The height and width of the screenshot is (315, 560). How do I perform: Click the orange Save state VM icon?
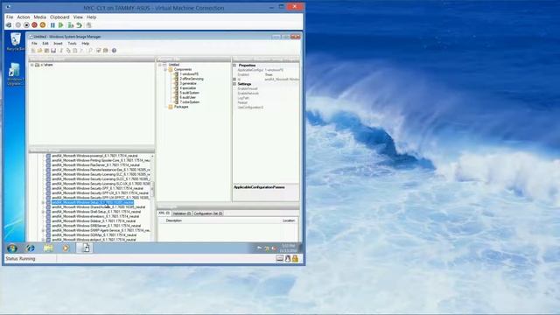tap(43, 25)
